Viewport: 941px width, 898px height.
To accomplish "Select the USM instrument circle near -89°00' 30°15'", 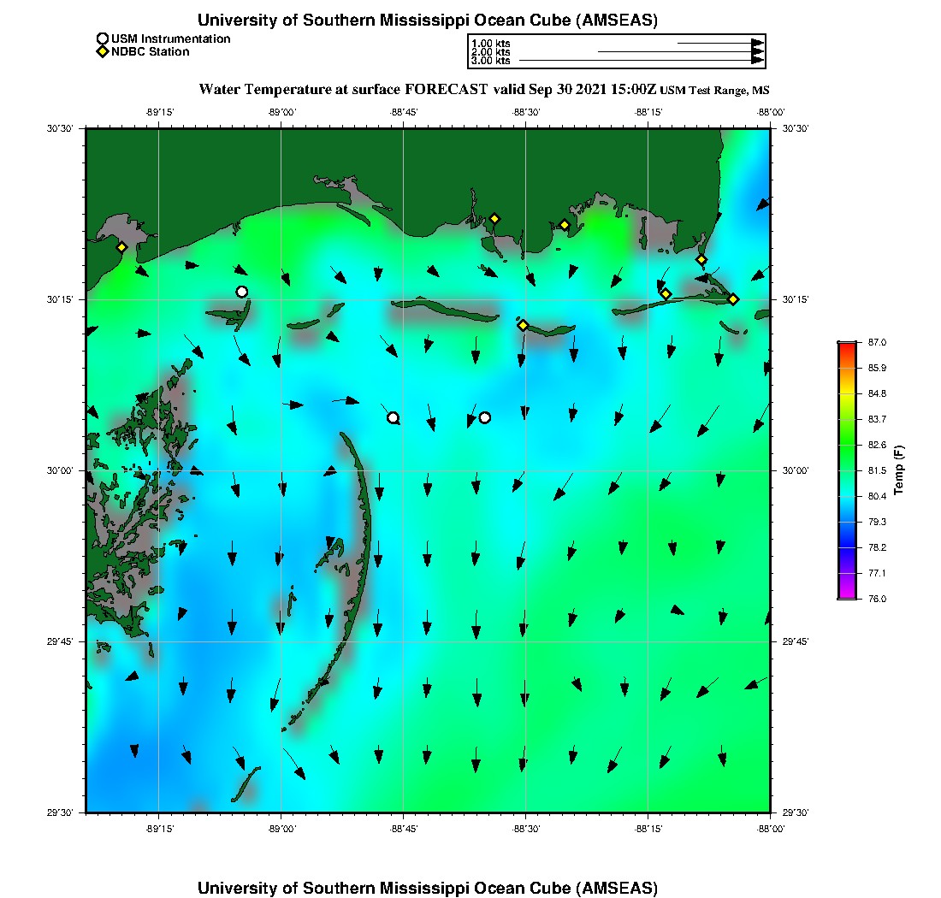I will point(242,292).
